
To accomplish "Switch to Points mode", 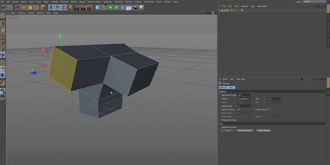I will click(x=2, y=42).
